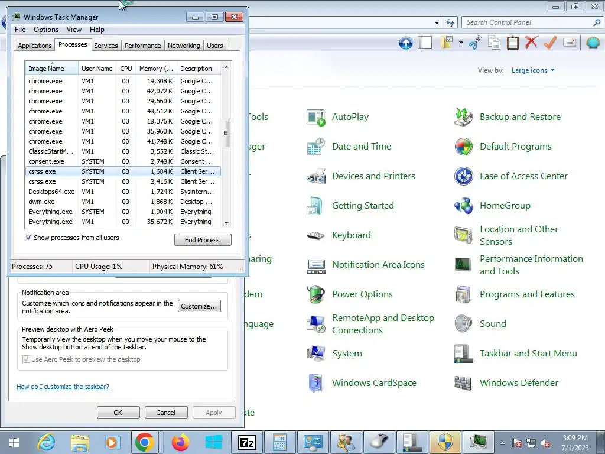Image resolution: width=605 pixels, height=454 pixels.
Task: Open the Task Manager Options menu
Action: pyautogui.click(x=46, y=30)
